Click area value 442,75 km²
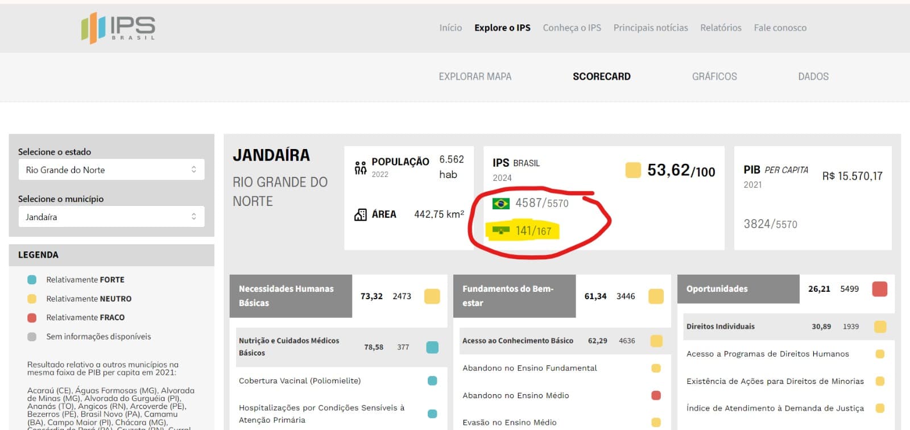 coord(439,214)
